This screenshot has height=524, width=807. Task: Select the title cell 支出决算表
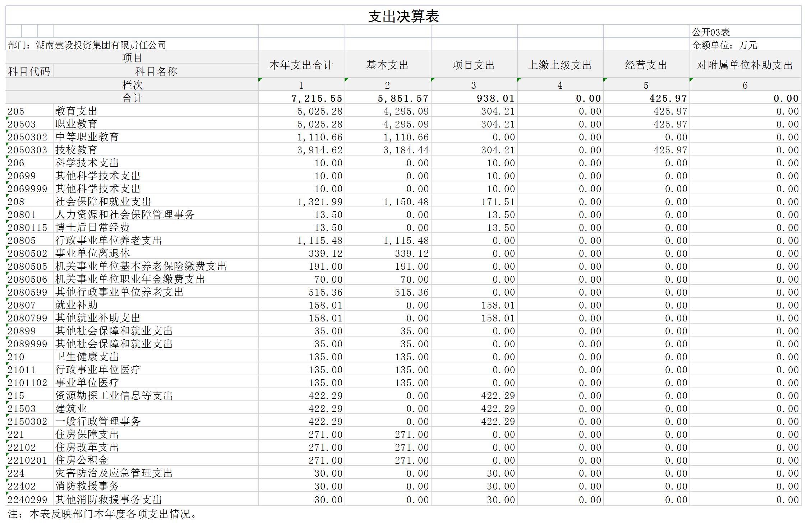click(403, 15)
